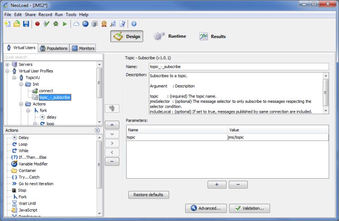Screen dimensions: 339x221
Task: Collapse the Actions panel with the chevron button
Action: point(97,130)
